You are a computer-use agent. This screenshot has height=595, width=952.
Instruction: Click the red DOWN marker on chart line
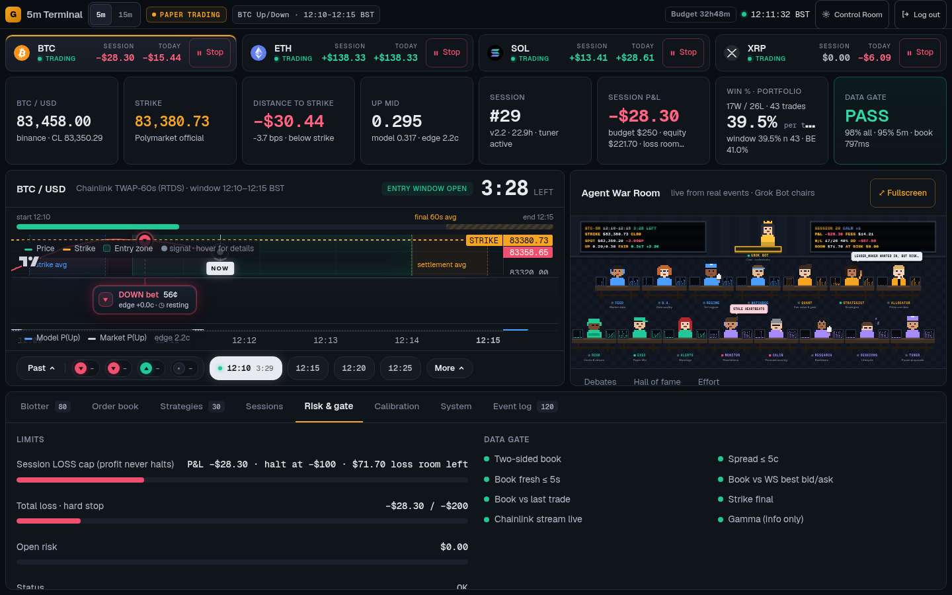(145, 239)
